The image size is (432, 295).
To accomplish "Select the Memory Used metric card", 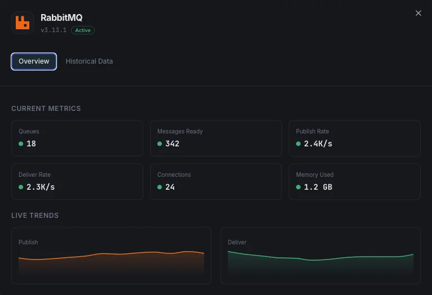I will [x=355, y=181].
